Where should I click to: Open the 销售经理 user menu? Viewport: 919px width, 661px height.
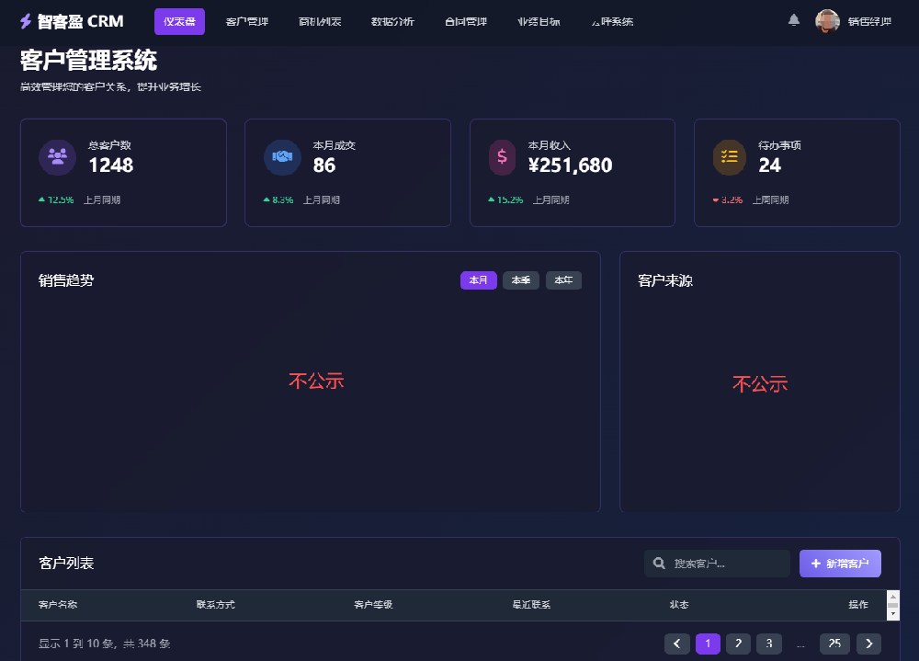coord(868,21)
